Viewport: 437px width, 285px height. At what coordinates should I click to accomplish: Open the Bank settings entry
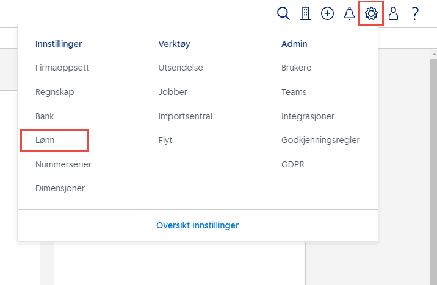pos(45,116)
